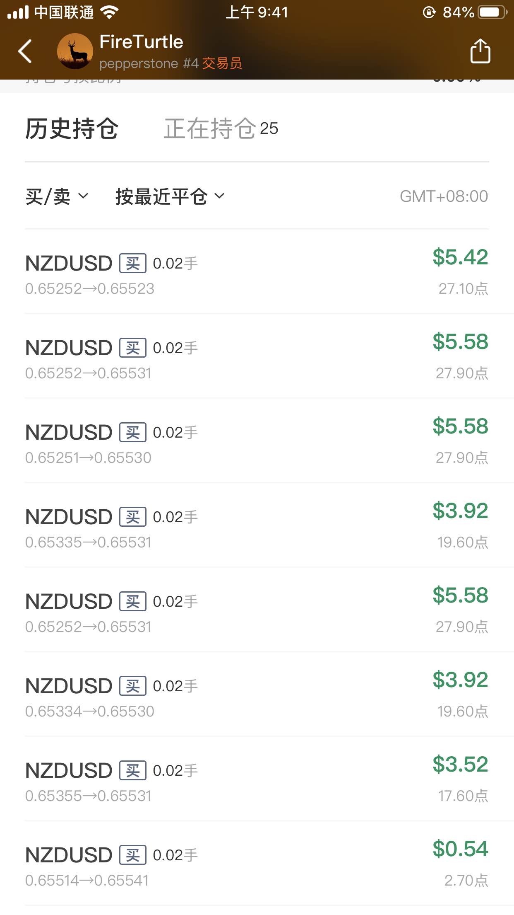Screen dimensions: 514x915
Task: Tap the Wi-Fi status icon
Action: coord(110,12)
